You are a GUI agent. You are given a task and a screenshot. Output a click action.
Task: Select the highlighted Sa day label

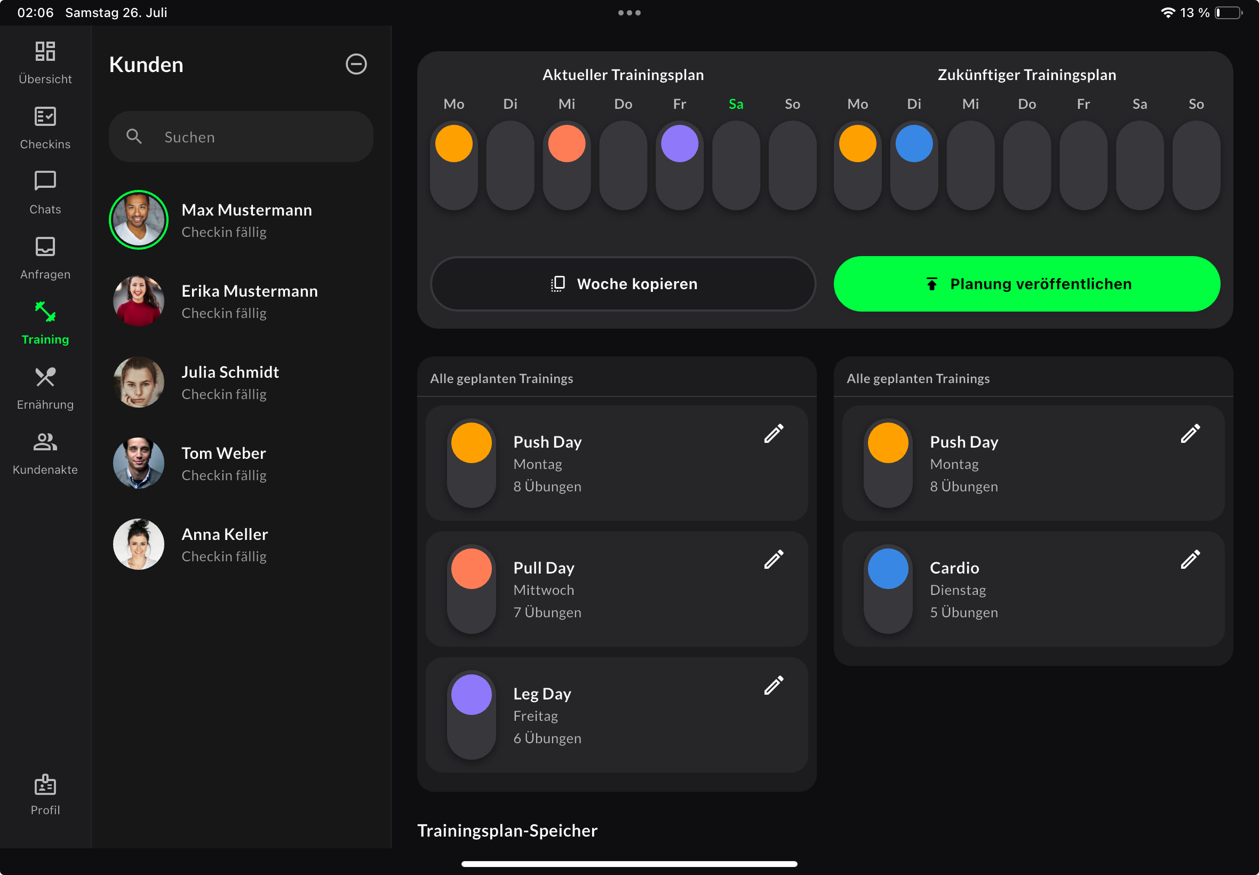pyautogui.click(x=735, y=104)
